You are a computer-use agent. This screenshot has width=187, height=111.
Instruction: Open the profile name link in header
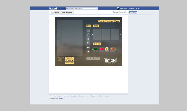point(124,8)
